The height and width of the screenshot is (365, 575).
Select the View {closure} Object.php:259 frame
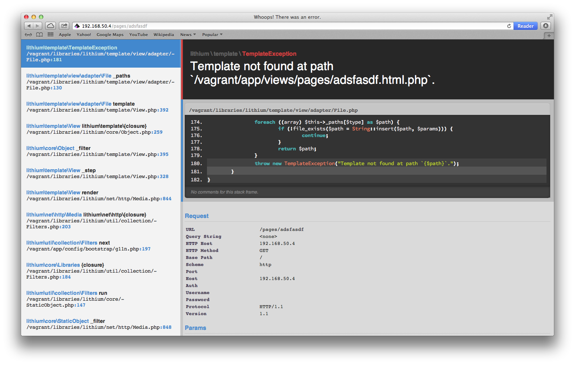tap(101, 129)
